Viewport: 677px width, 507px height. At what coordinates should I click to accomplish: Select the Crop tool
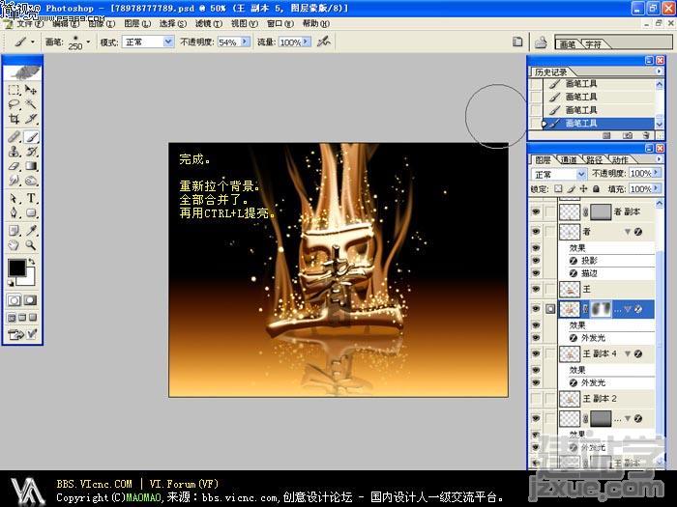pos(14,118)
